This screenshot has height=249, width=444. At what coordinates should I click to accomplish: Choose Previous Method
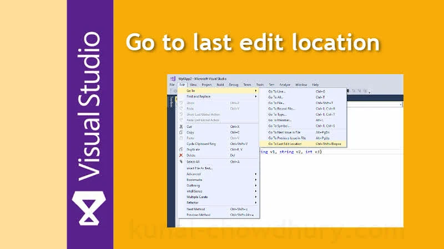click(218, 215)
